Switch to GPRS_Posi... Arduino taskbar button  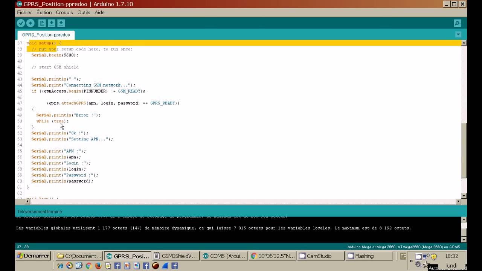[x=127, y=256]
